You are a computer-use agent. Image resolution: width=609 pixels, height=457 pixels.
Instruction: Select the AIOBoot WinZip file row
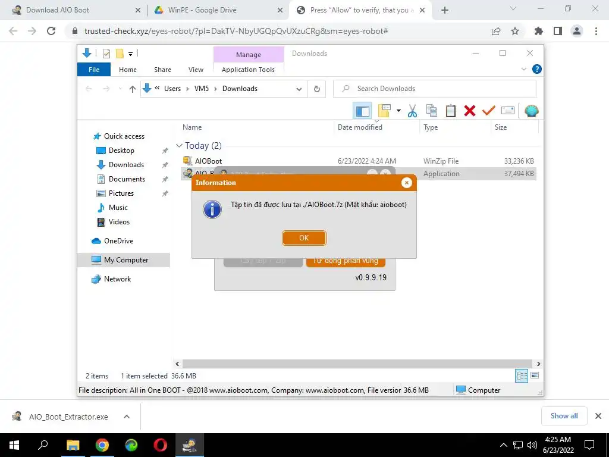tap(359, 161)
